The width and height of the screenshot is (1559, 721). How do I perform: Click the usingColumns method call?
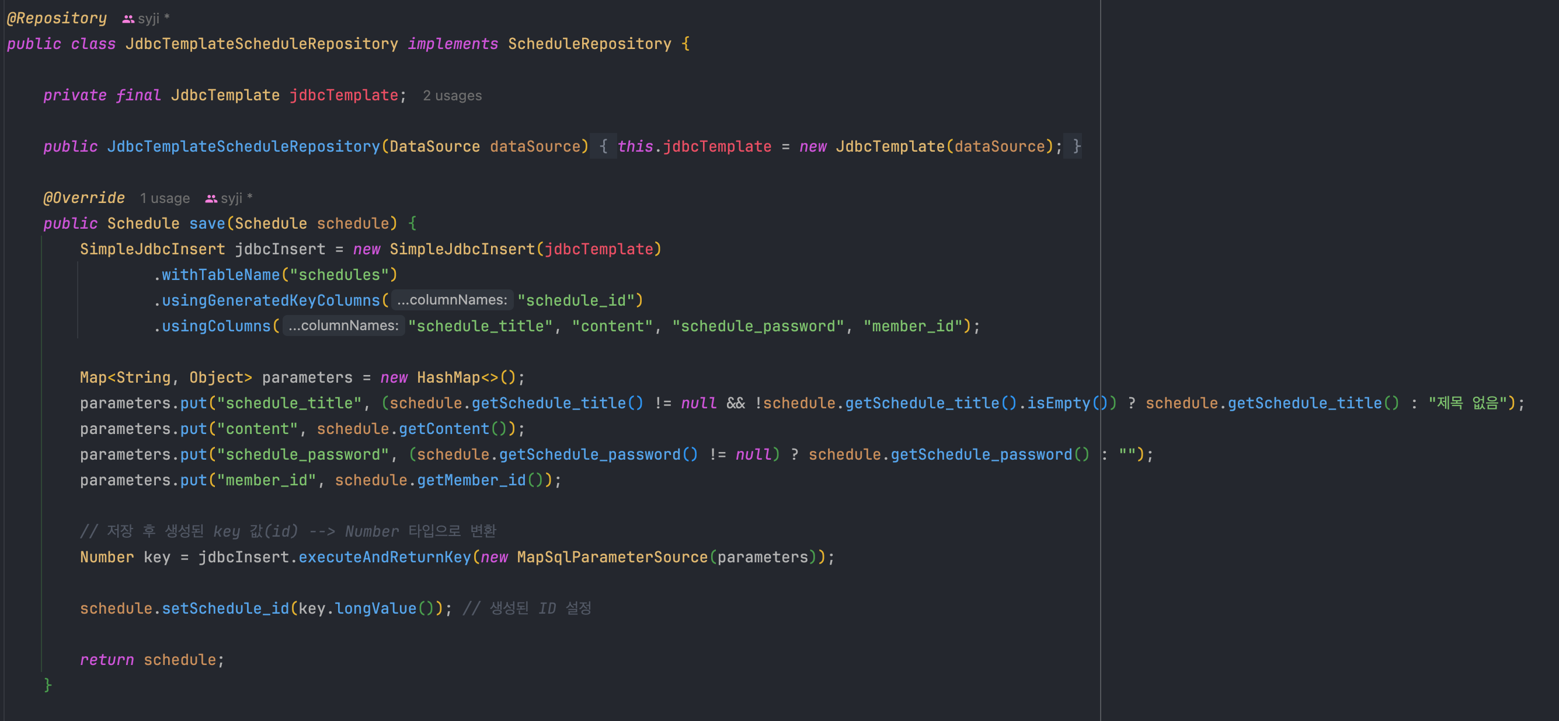pyautogui.click(x=216, y=327)
